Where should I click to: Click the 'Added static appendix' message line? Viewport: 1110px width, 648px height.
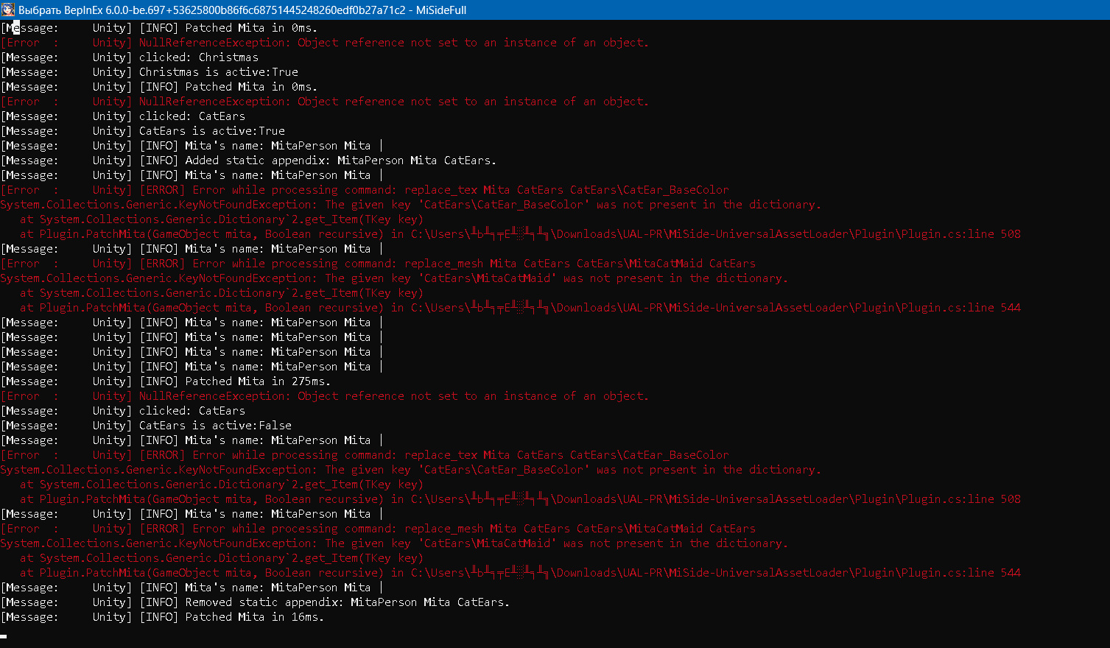(317, 161)
